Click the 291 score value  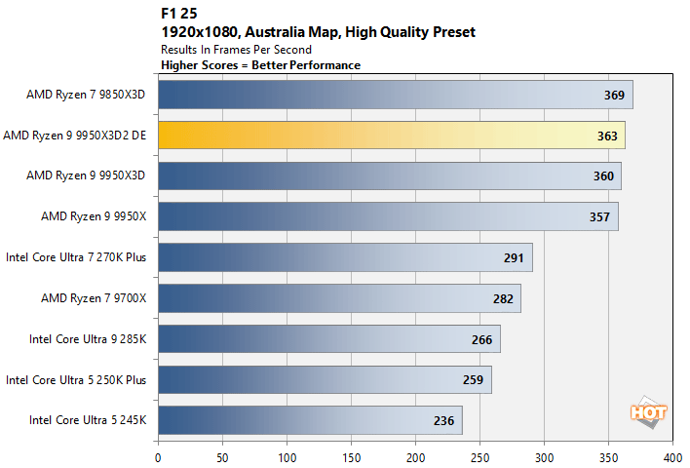(x=514, y=258)
